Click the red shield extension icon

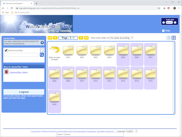pos(168,8)
